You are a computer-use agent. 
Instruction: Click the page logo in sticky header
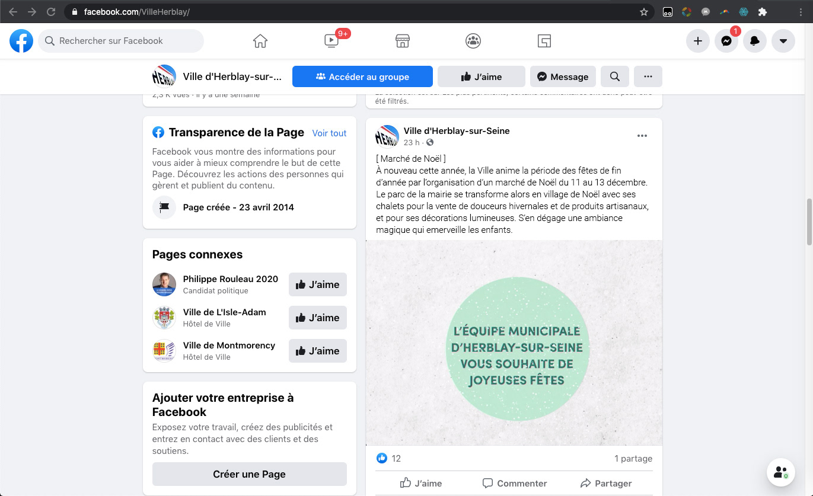click(x=164, y=76)
